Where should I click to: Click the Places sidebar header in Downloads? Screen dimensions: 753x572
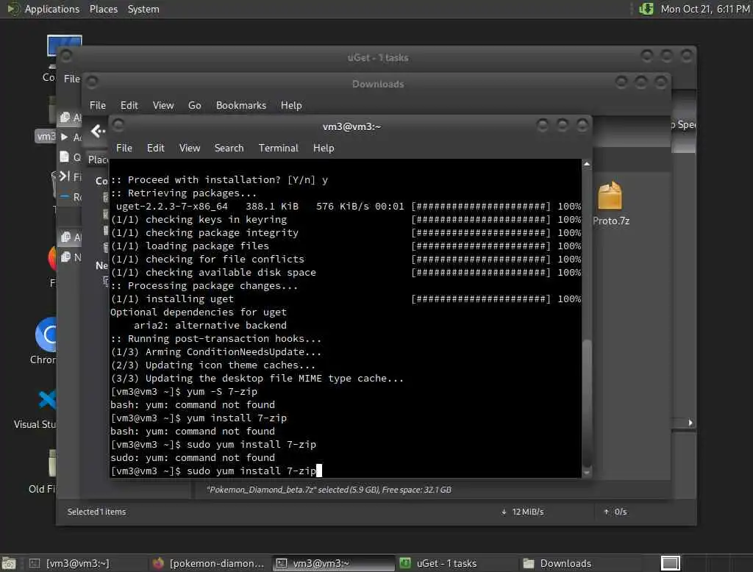[98, 160]
